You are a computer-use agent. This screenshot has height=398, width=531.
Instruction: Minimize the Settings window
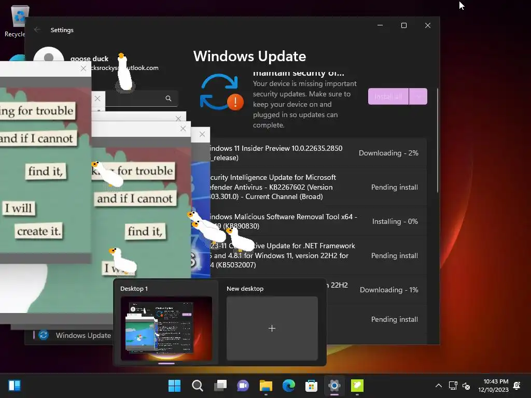(380, 25)
